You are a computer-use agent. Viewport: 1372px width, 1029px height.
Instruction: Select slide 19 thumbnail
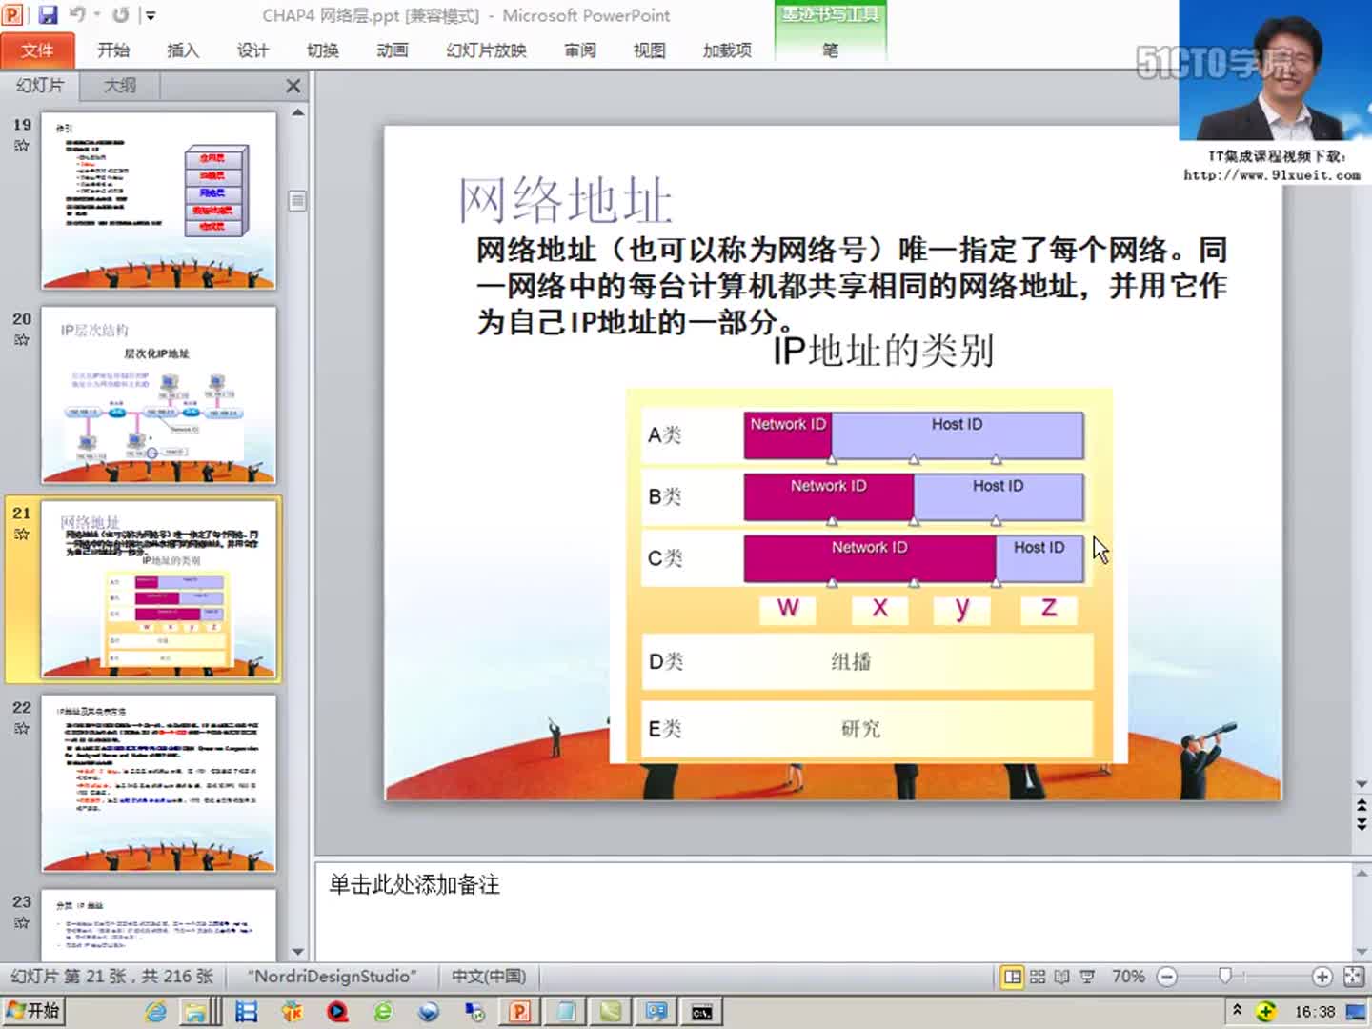tap(159, 200)
